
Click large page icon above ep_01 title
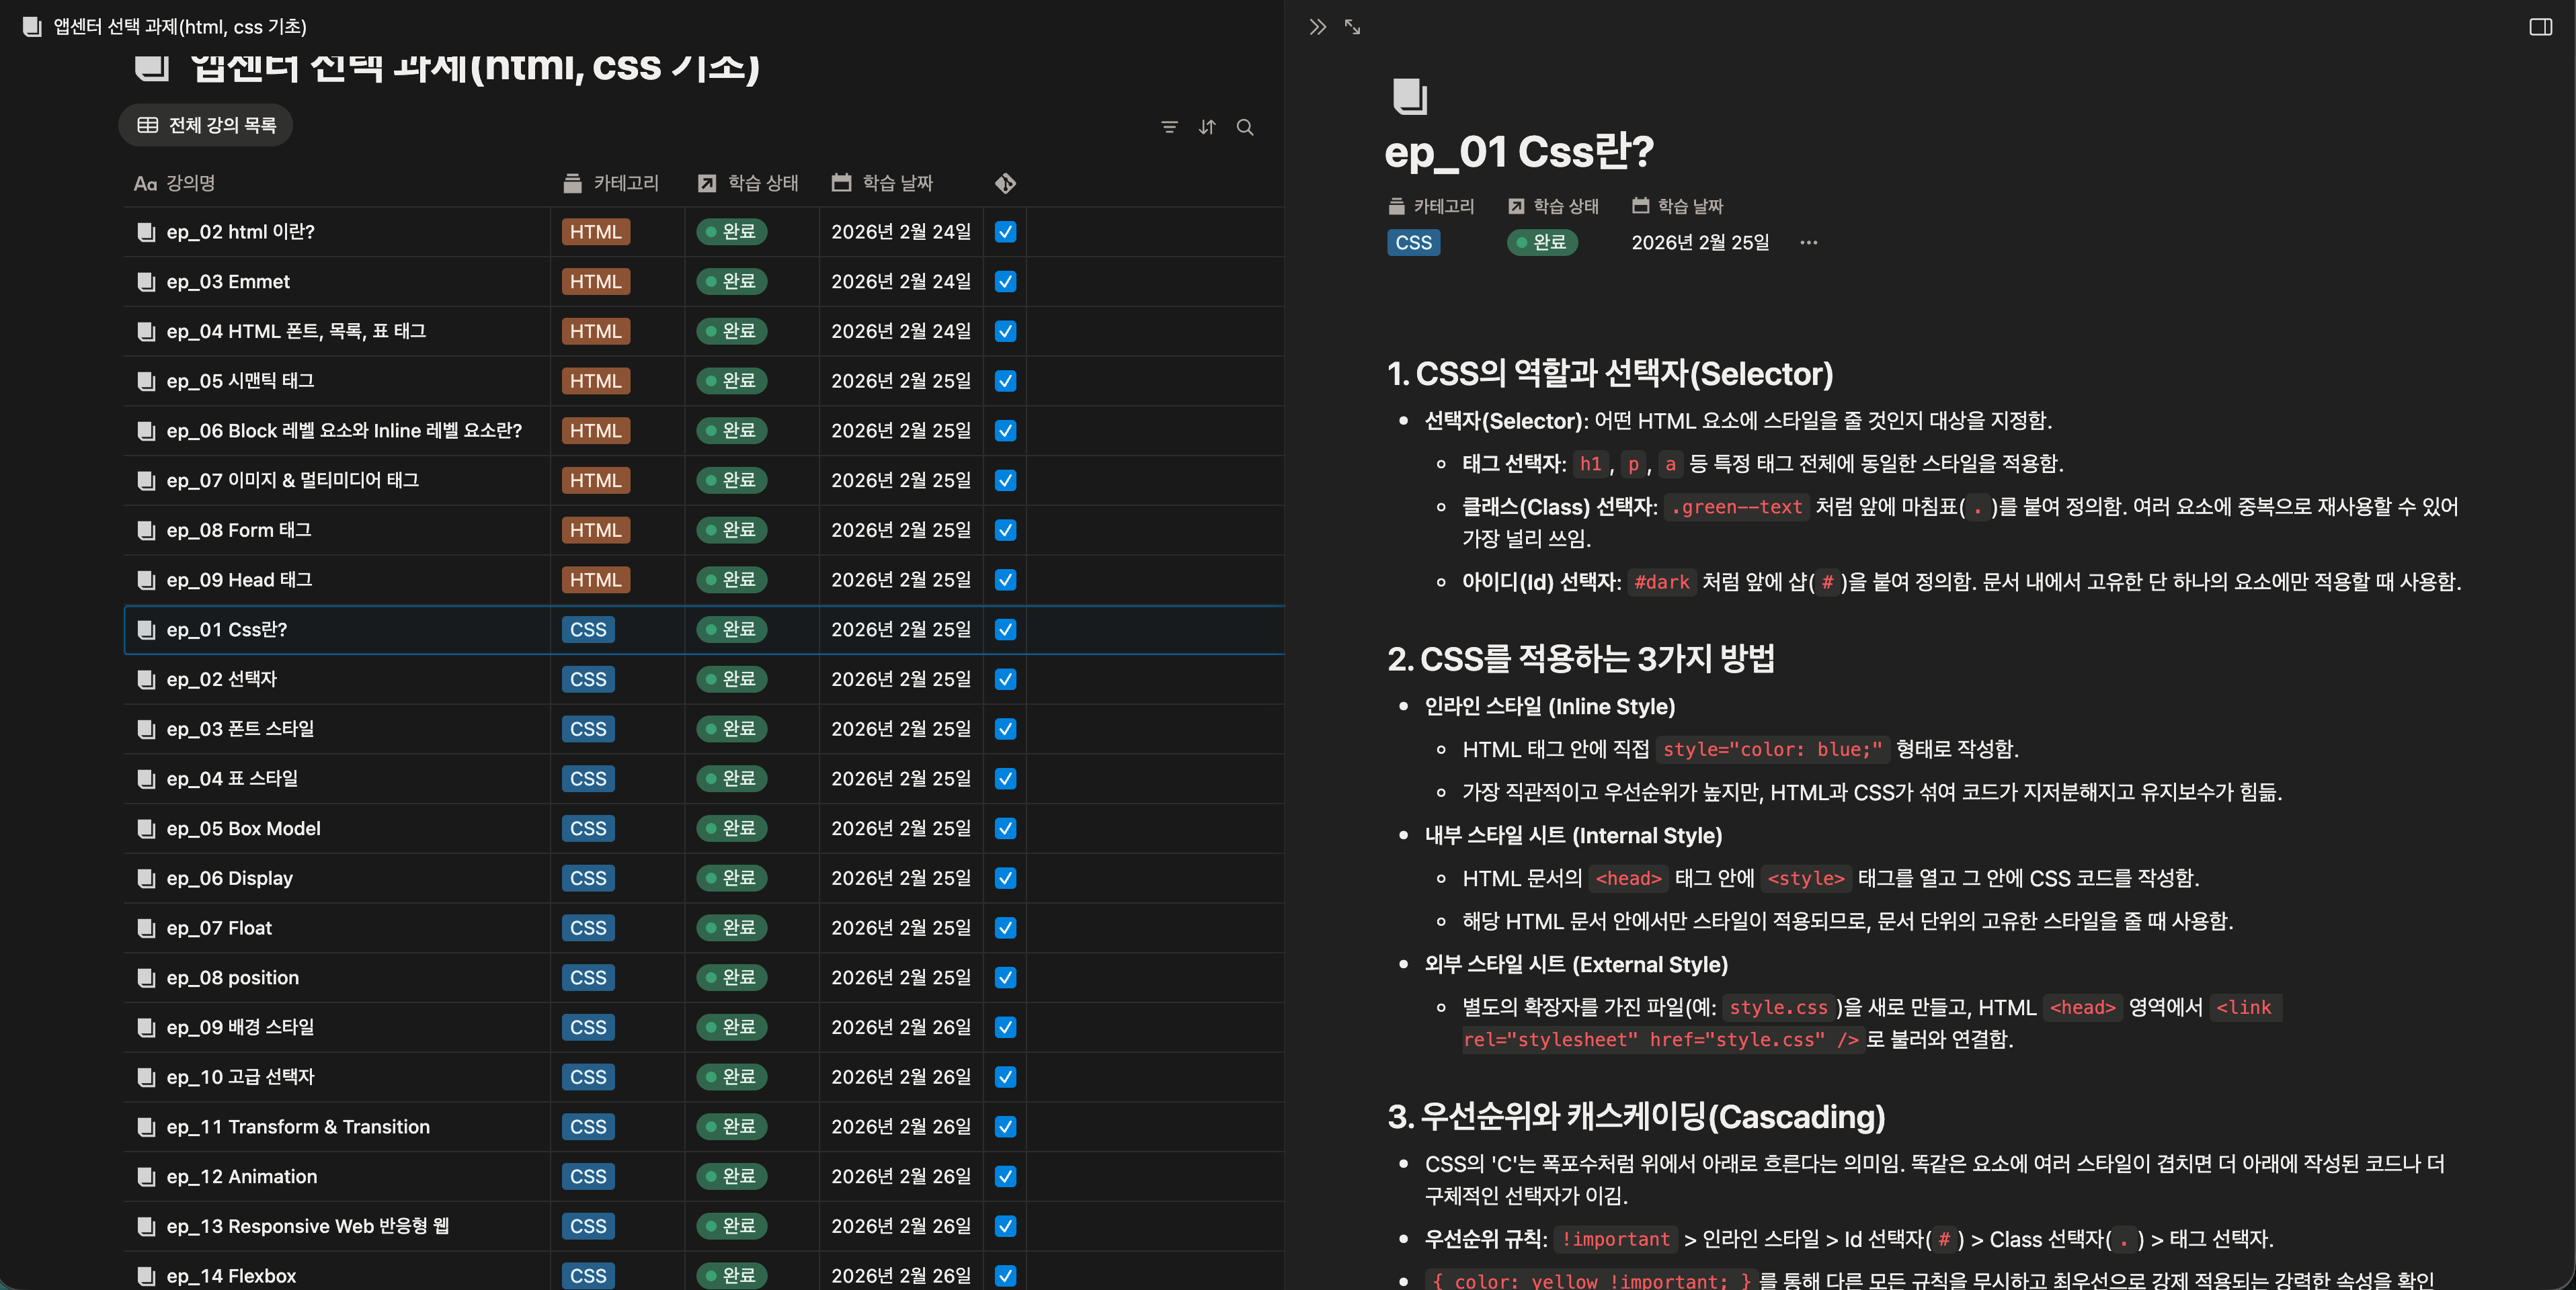point(1409,96)
